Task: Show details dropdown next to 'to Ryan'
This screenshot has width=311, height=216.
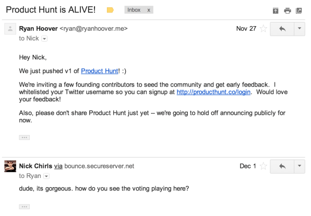Action: [46, 176]
